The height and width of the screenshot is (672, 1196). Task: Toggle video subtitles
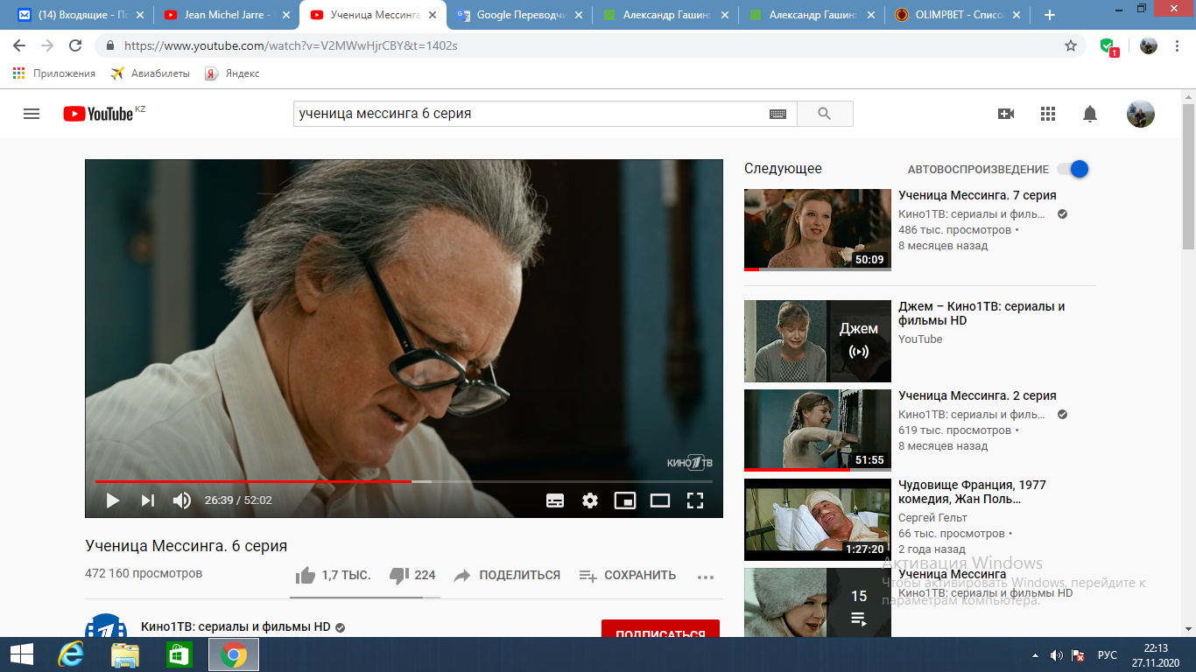tap(555, 500)
